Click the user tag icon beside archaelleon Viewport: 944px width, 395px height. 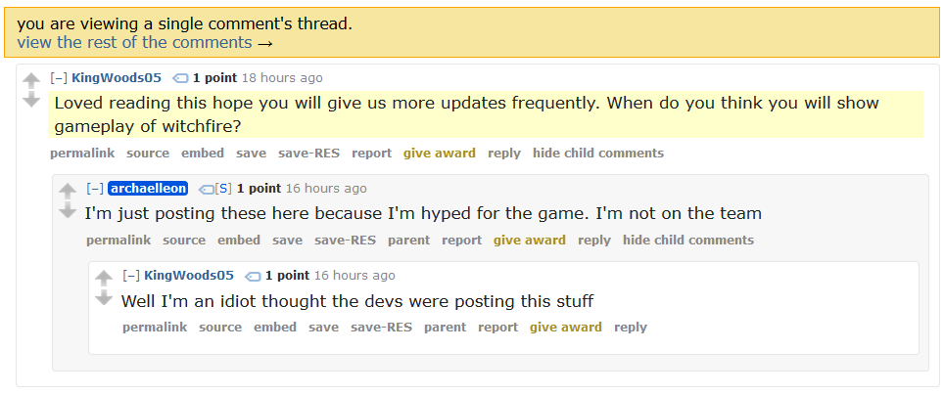click(206, 189)
